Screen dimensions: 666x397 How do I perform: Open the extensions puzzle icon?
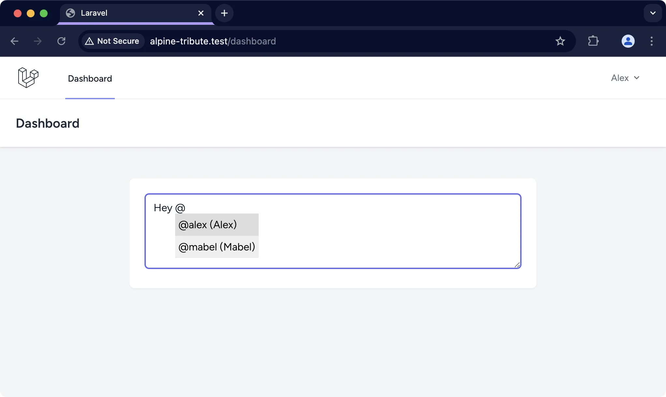coord(593,41)
